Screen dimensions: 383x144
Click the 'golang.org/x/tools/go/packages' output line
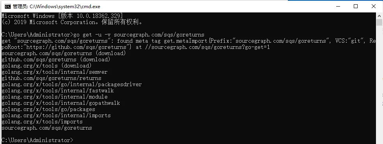48,109
